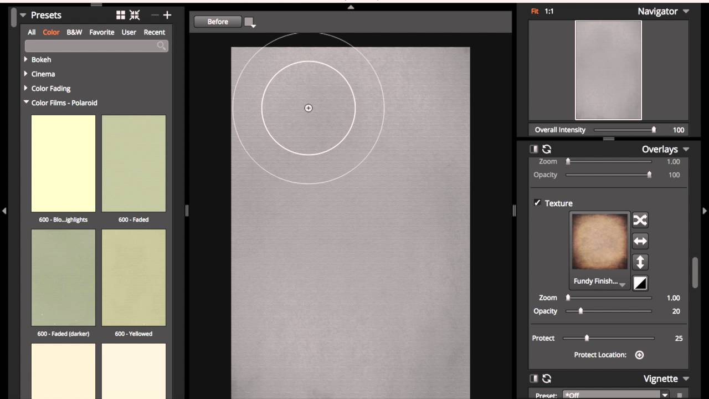Viewport: 709px width, 399px height.
Task: Select the Color presets tab
Action: coord(51,32)
